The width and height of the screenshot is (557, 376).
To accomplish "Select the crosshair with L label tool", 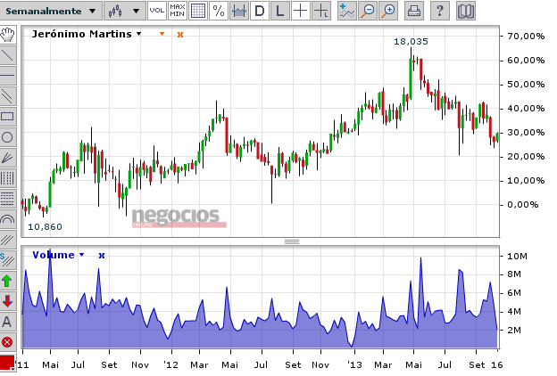I will point(321,11).
